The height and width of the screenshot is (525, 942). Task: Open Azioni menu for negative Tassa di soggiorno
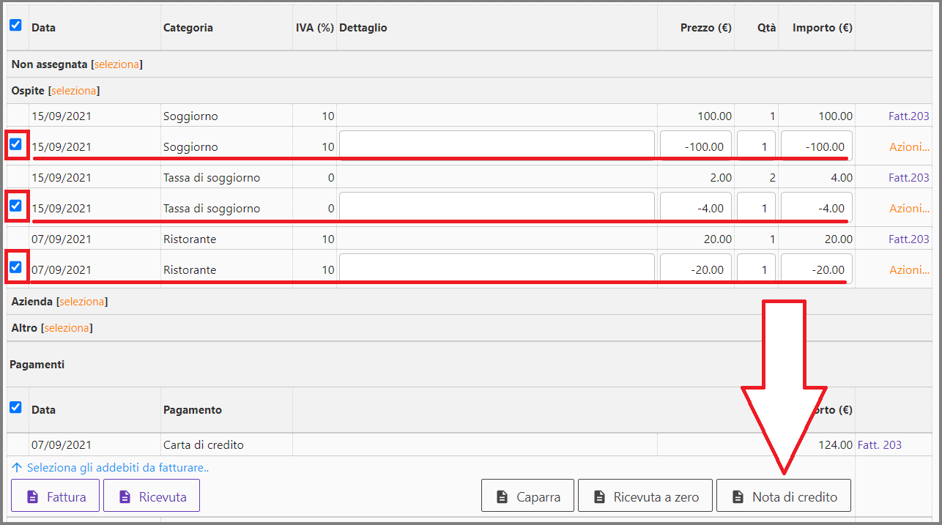(909, 208)
